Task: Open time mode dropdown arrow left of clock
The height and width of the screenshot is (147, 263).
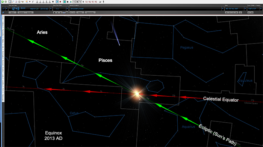Action: (6, 9)
